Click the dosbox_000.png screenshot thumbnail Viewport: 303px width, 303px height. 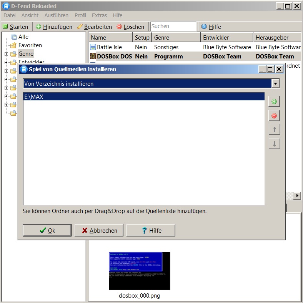[x=139, y=271]
